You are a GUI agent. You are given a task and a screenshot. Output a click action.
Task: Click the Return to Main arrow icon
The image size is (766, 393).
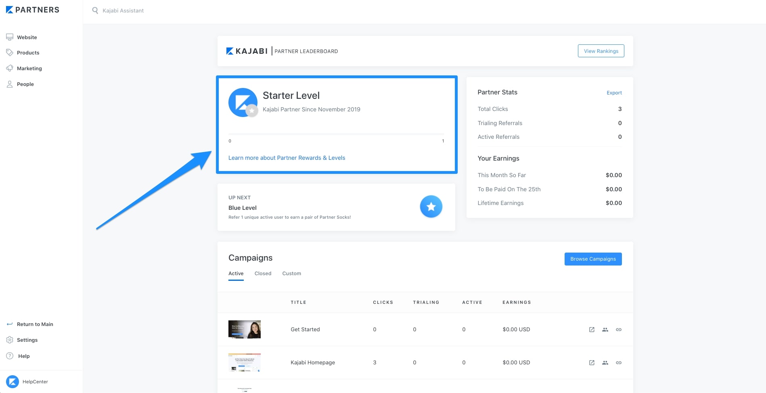(10, 324)
